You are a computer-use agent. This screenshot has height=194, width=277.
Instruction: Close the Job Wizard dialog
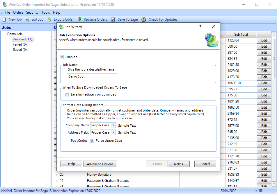tap(213, 27)
